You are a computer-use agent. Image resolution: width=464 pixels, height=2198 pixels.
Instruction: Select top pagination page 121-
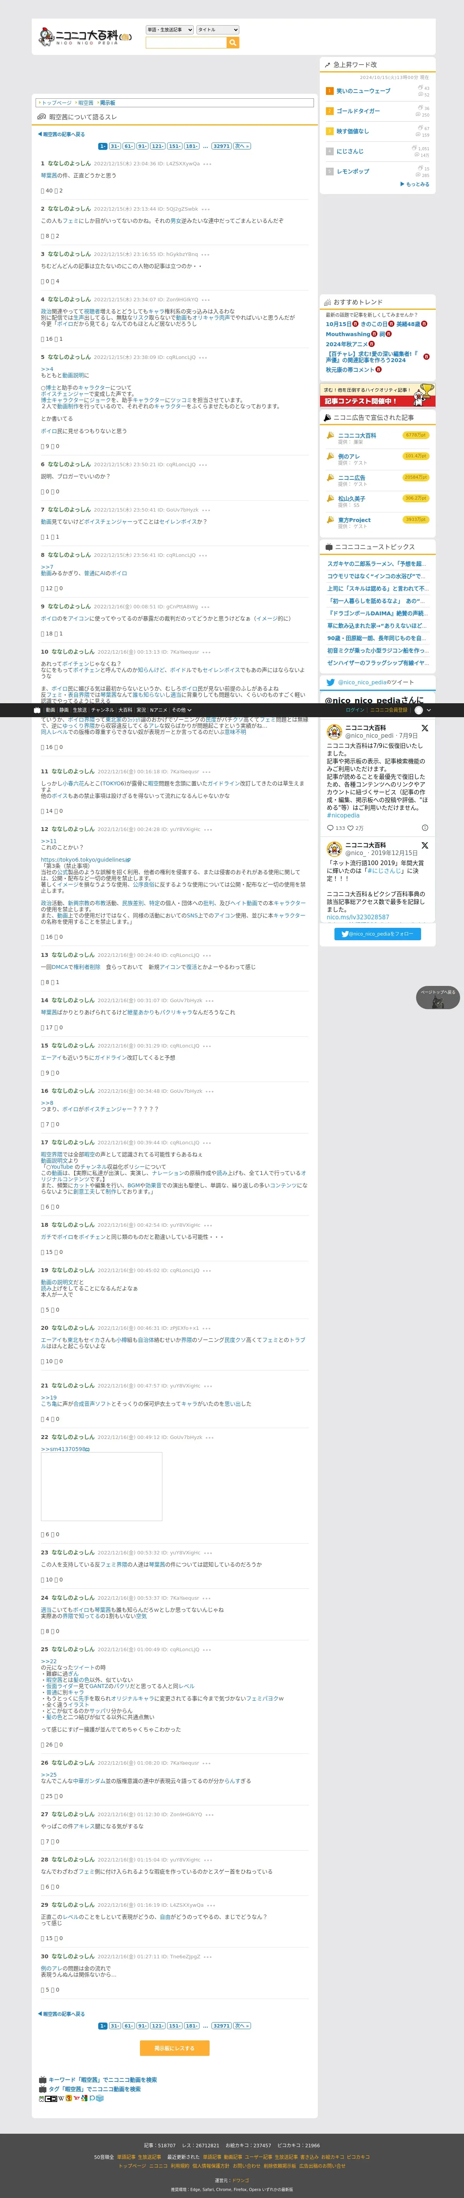tap(157, 146)
